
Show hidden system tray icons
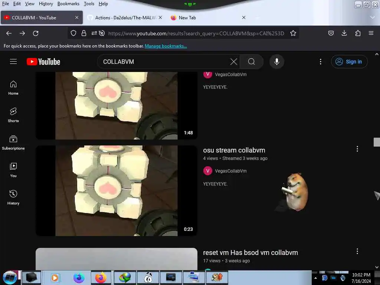point(315,278)
